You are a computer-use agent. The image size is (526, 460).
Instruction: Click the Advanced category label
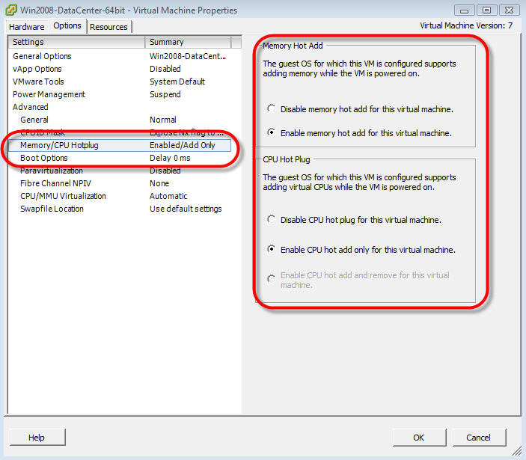31,107
